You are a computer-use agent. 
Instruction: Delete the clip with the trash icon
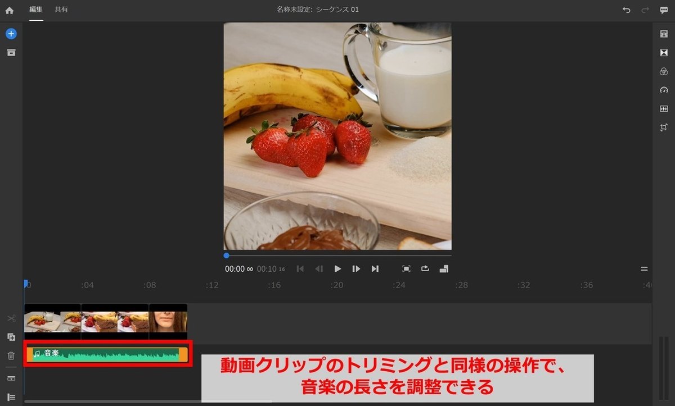pos(10,355)
